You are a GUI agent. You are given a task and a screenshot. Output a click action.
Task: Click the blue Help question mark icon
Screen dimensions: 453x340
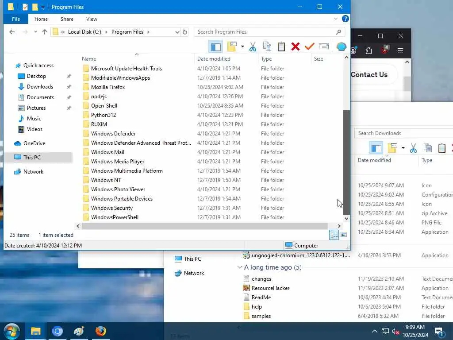[x=345, y=19]
